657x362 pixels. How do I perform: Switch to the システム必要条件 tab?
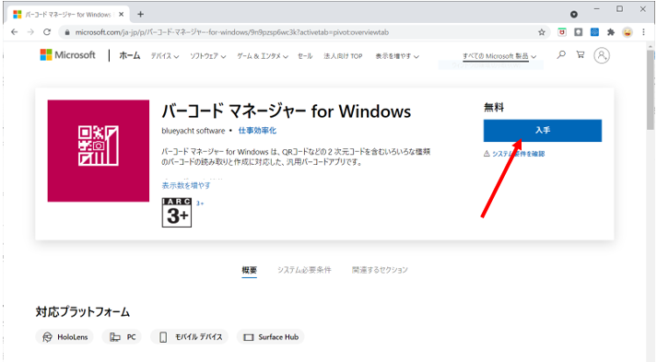(304, 270)
